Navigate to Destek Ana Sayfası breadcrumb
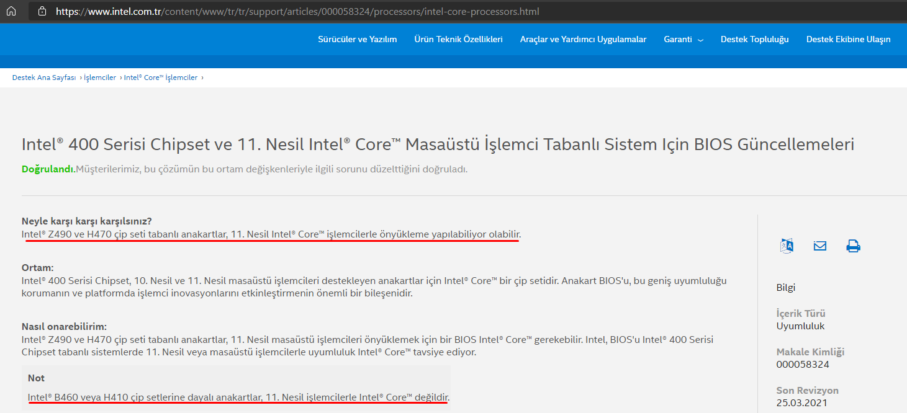907x413 pixels. pyautogui.click(x=44, y=78)
